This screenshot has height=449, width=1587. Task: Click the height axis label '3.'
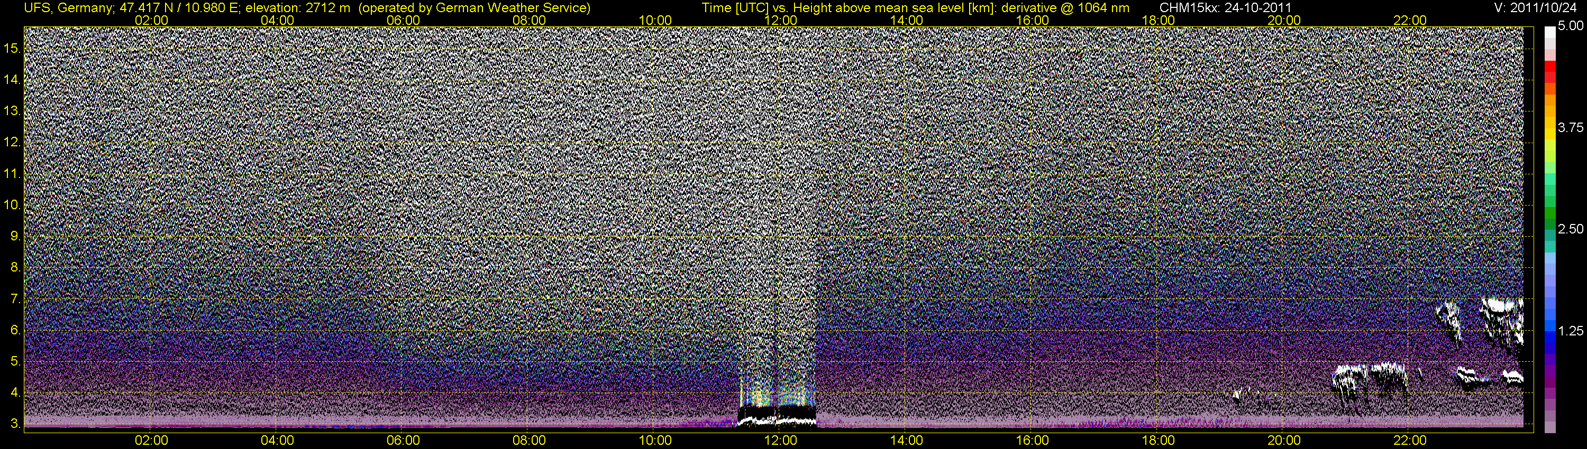tap(15, 424)
